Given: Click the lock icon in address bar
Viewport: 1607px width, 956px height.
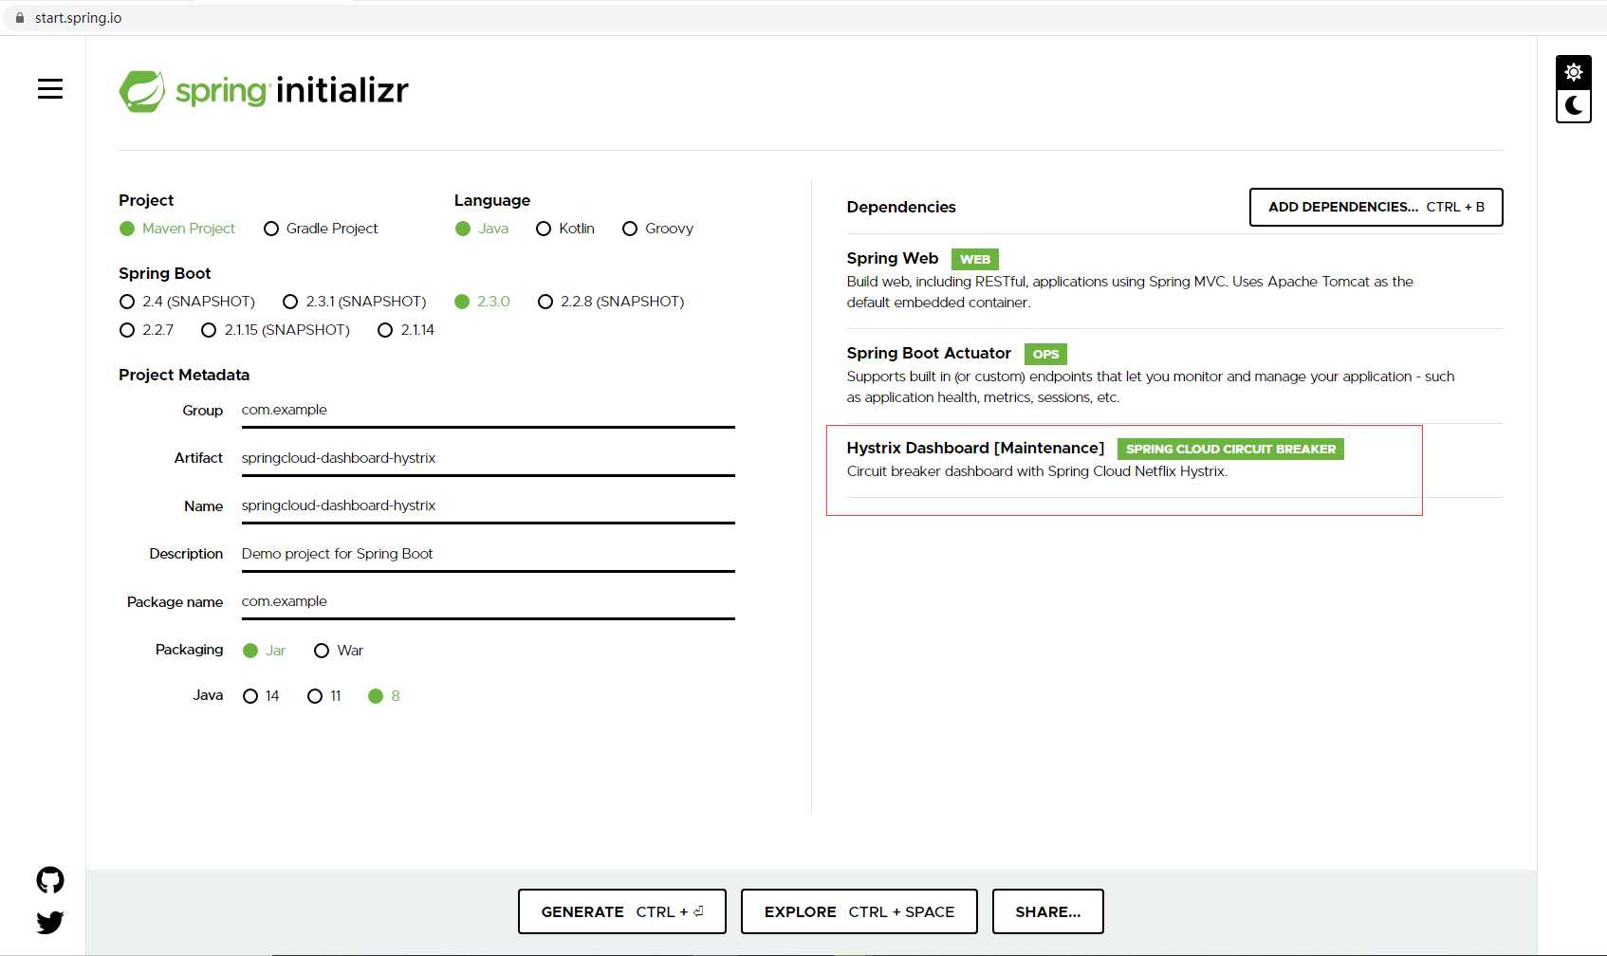Looking at the screenshot, I should click(20, 18).
